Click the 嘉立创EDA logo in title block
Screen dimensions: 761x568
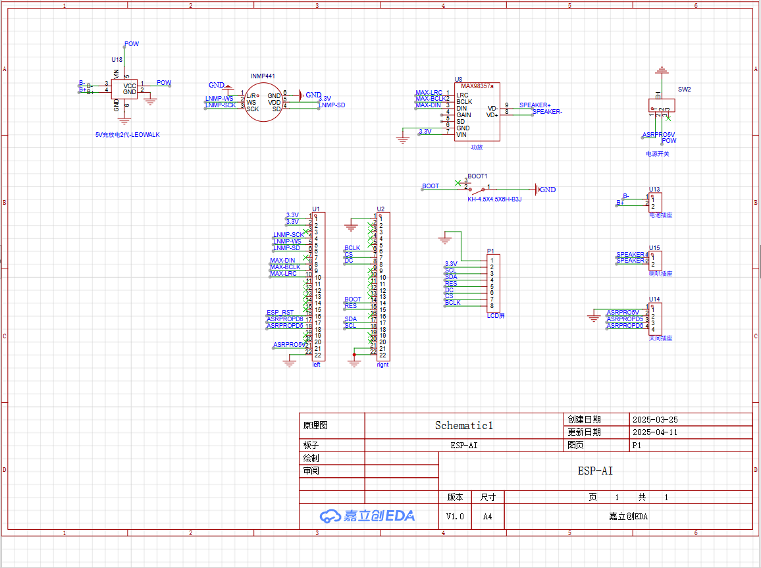click(x=367, y=516)
